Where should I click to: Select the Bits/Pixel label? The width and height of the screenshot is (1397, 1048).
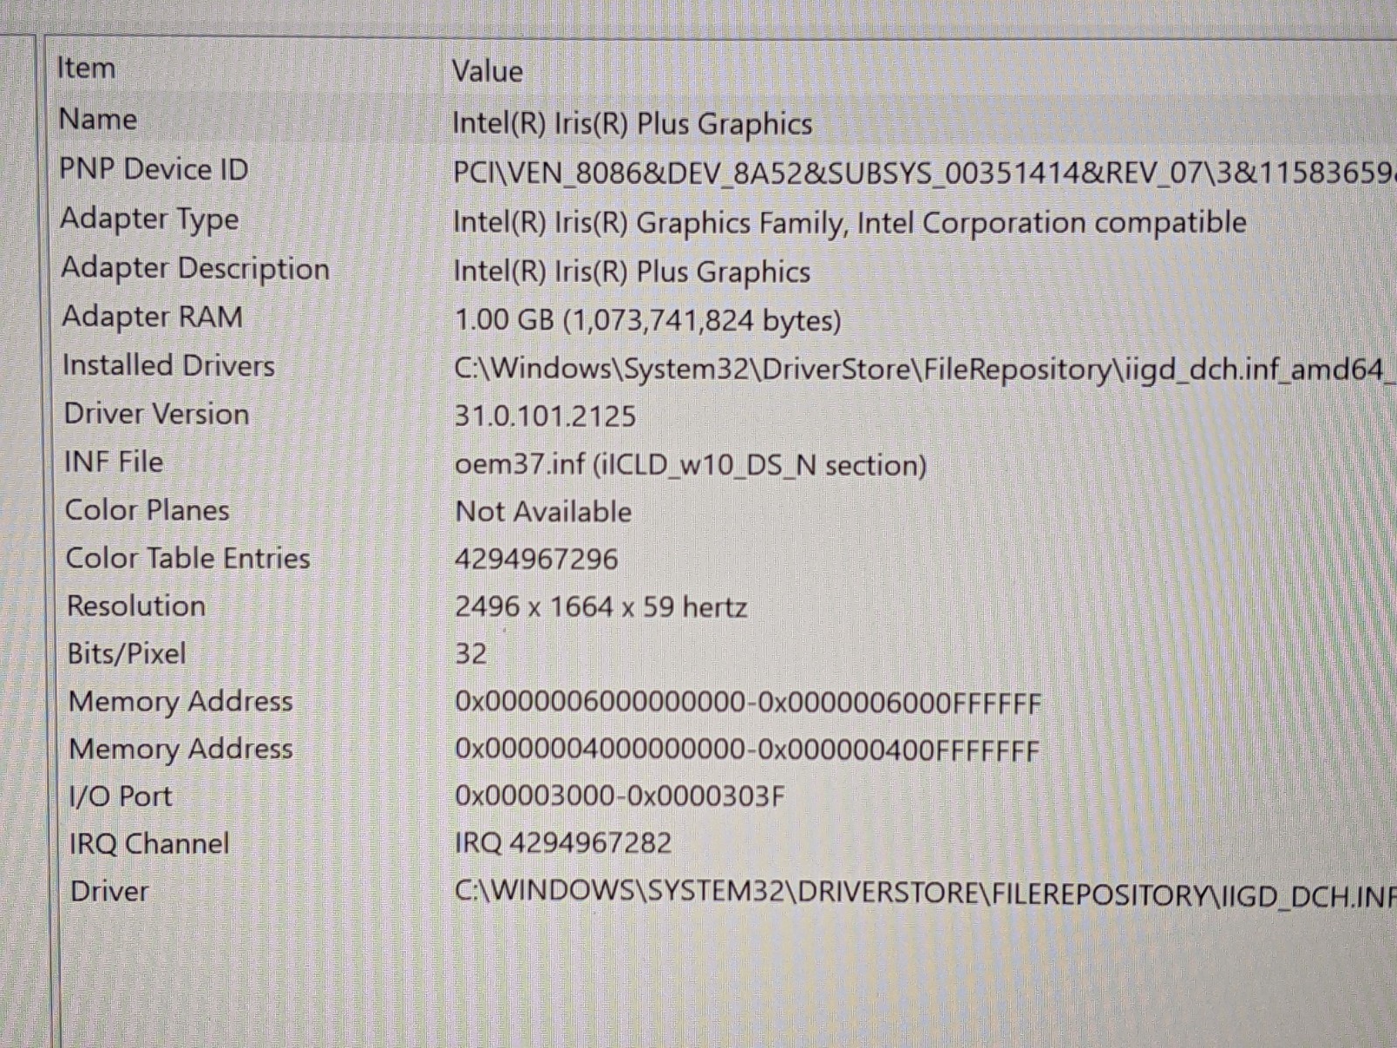127,653
